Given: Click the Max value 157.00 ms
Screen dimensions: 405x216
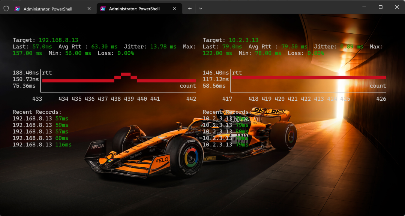Looking at the screenshot, I should click(27, 54).
